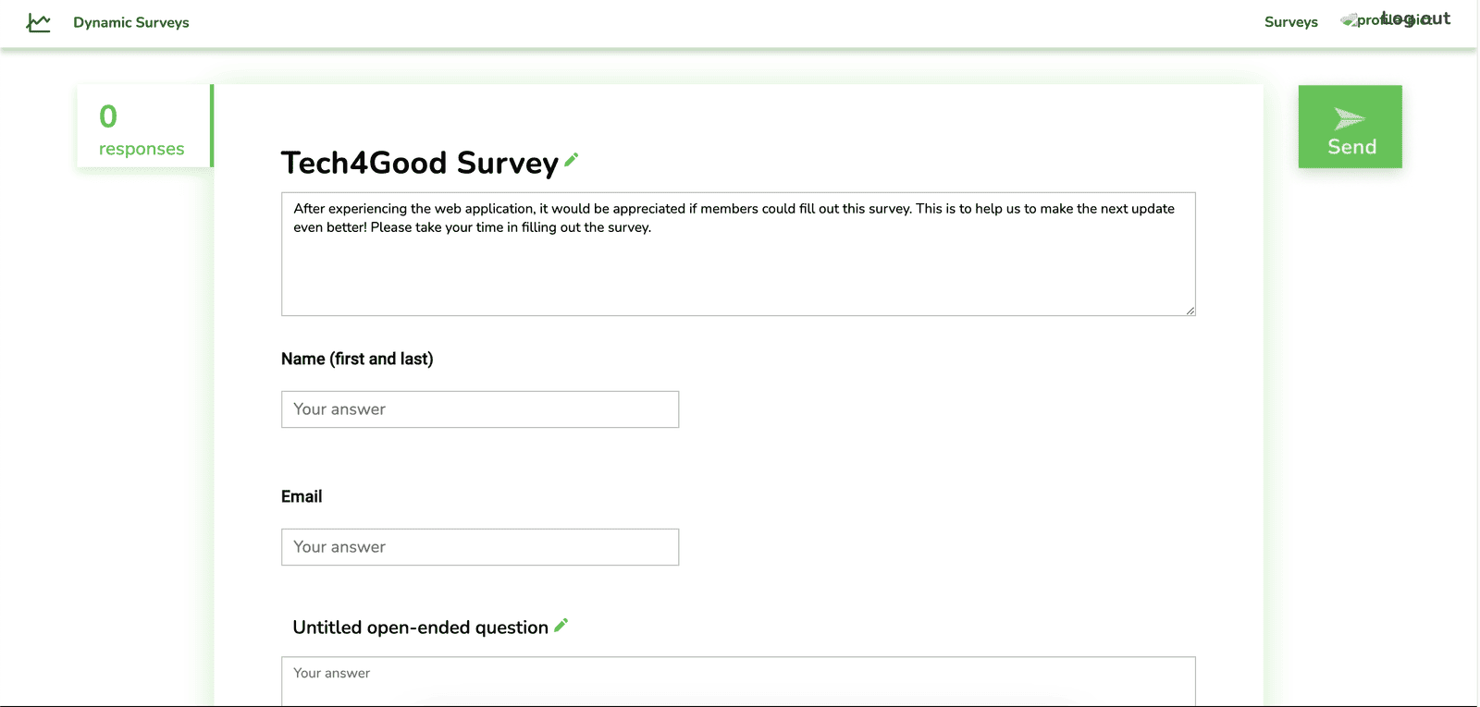
Task: Edit the untitled question via pencil icon
Action: [x=561, y=626]
